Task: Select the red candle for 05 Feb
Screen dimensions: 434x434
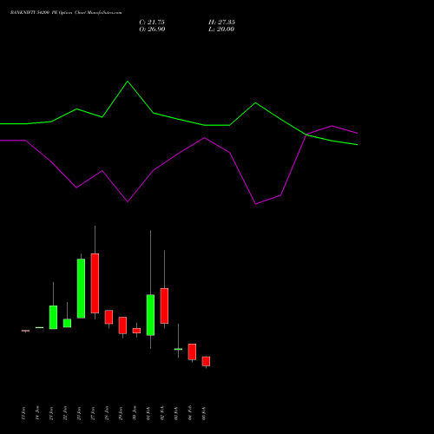Action: pos(206,361)
